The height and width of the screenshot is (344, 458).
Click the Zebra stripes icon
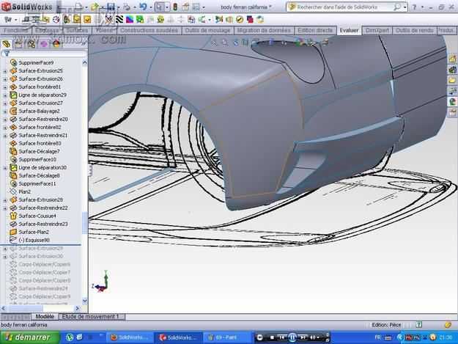pos(119,20)
